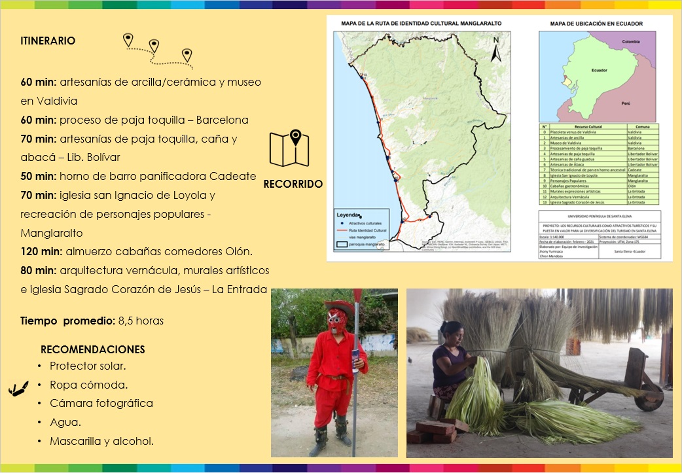Select row 8, Iglesia San Ignacio de Loyola
The width and height of the screenshot is (682, 473).
tap(573, 175)
